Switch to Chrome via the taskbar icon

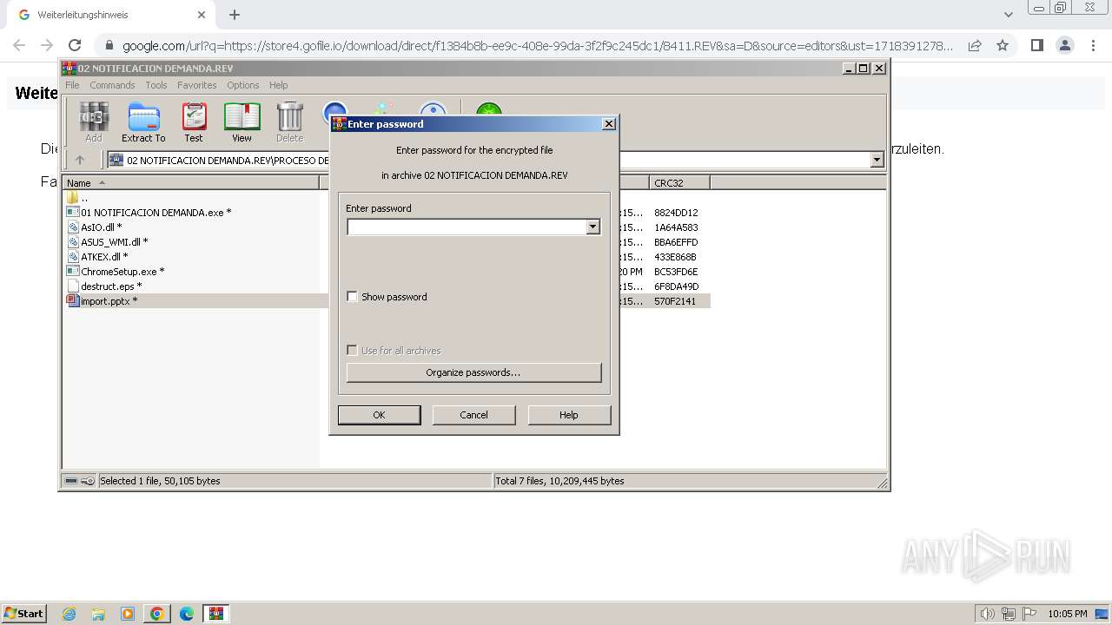[157, 614]
